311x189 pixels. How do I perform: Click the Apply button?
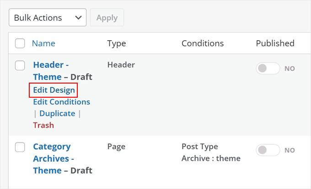(107, 18)
